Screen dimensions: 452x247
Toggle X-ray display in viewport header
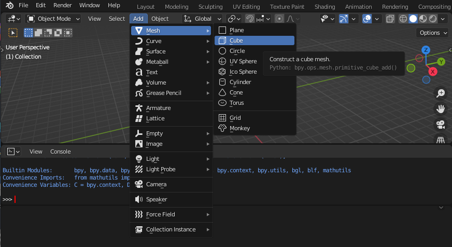pos(390,19)
